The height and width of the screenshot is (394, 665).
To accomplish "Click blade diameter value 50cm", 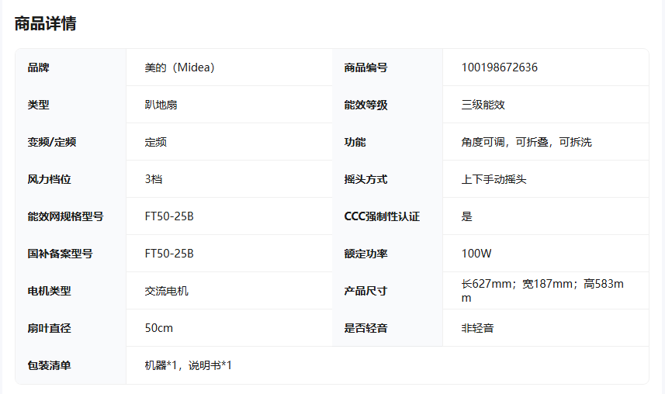I will 159,328.
